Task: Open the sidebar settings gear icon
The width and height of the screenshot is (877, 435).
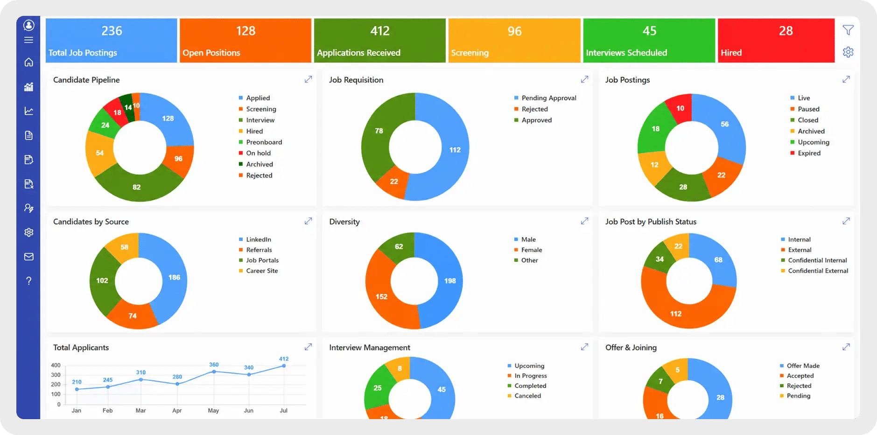Action: point(29,232)
